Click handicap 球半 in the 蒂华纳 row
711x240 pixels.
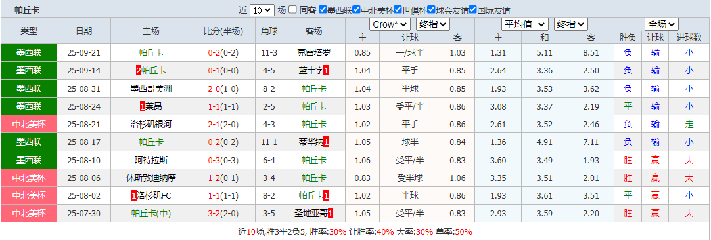(x=410, y=142)
